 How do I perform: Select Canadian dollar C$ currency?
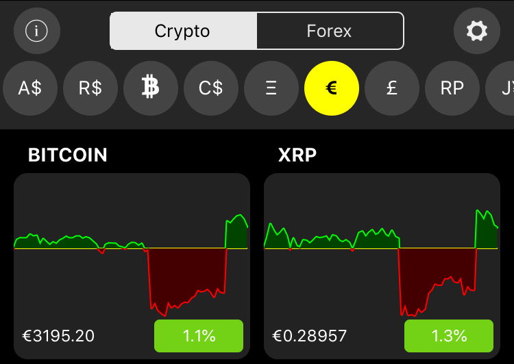(x=211, y=88)
